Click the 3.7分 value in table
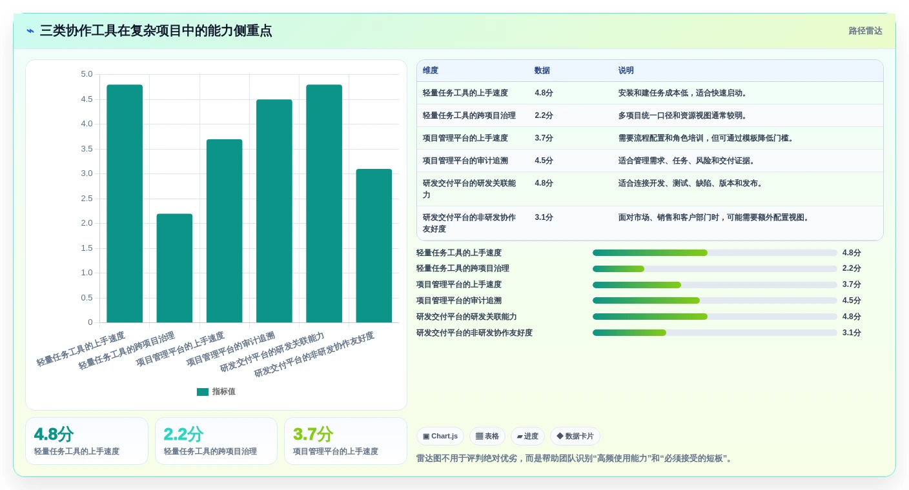The image size is (909, 490). [x=544, y=138]
